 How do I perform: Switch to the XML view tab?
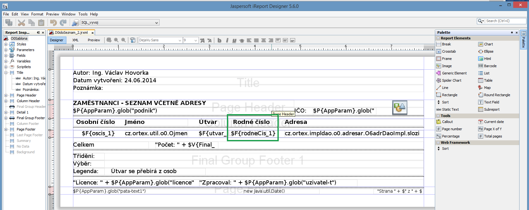coord(75,40)
